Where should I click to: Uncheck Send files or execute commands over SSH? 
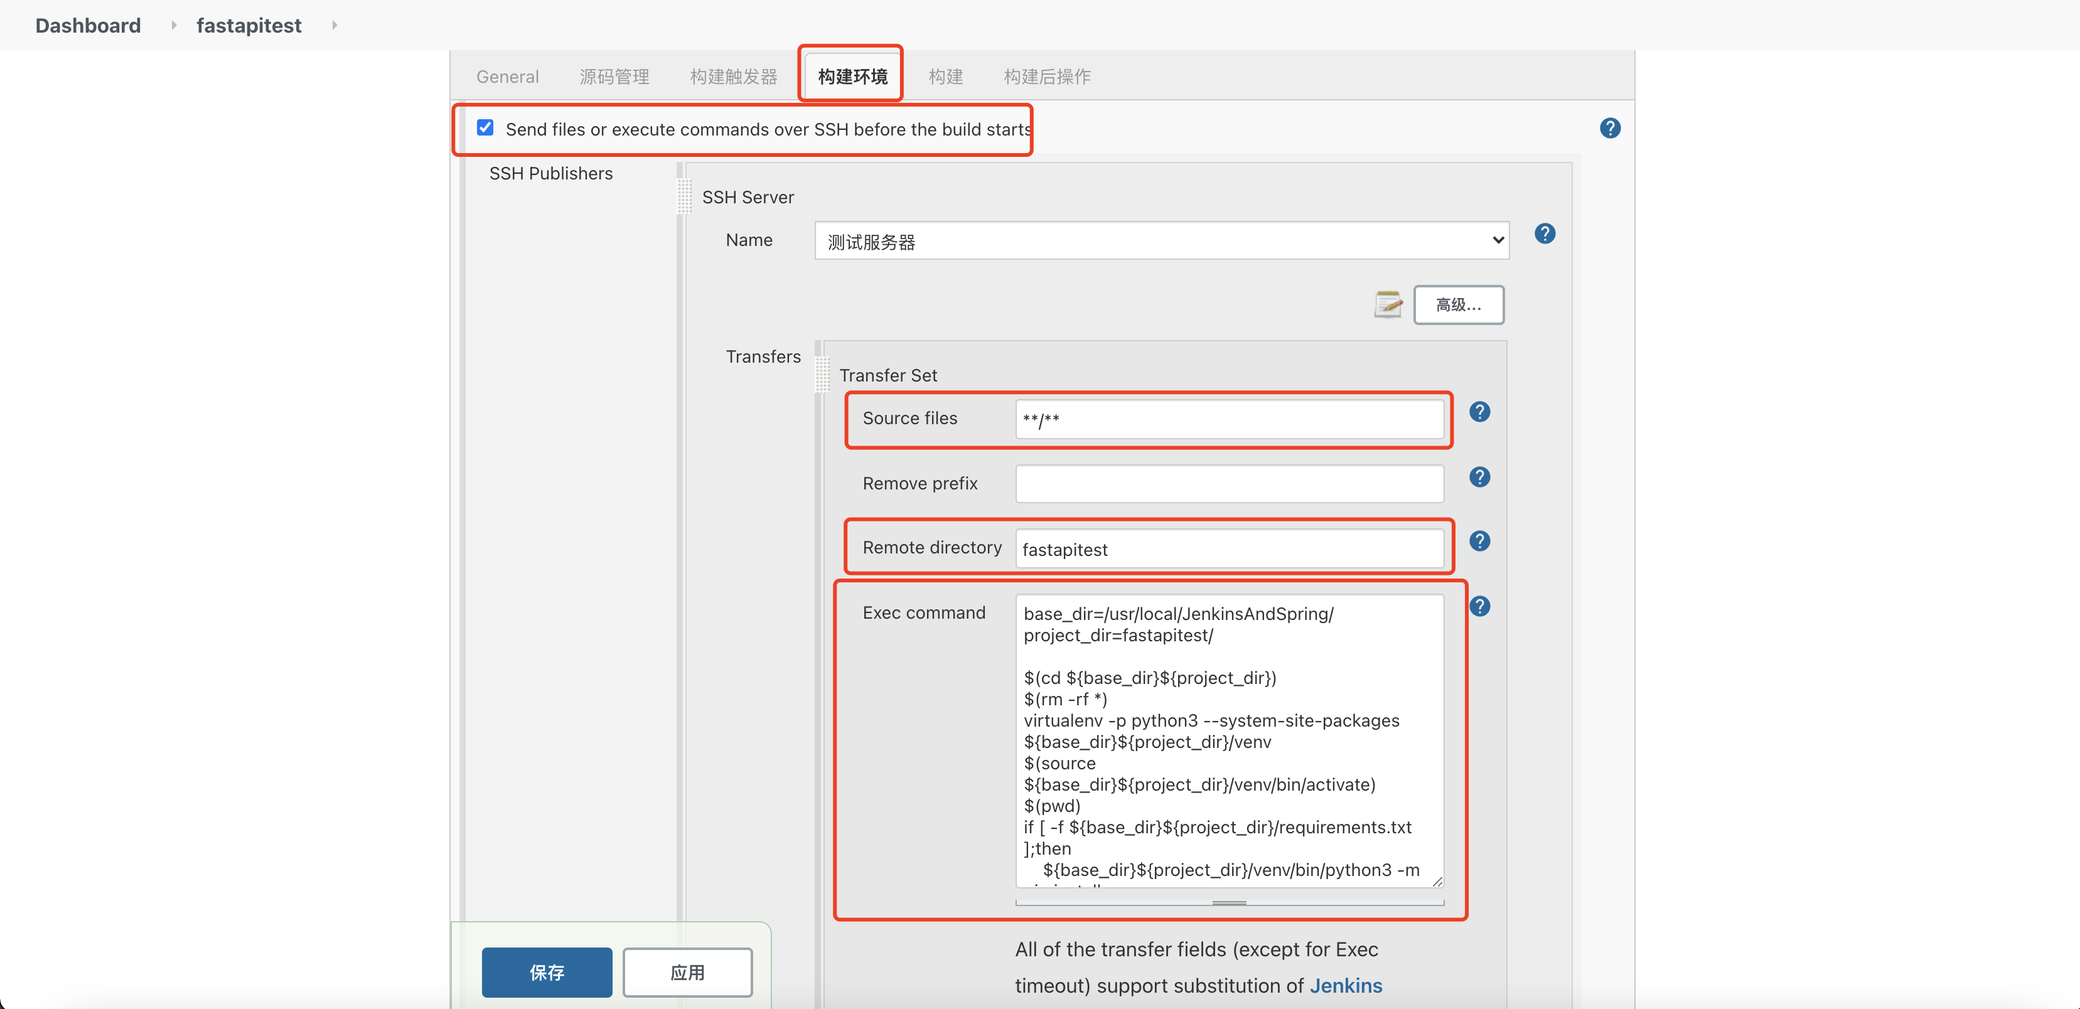(485, 127)
